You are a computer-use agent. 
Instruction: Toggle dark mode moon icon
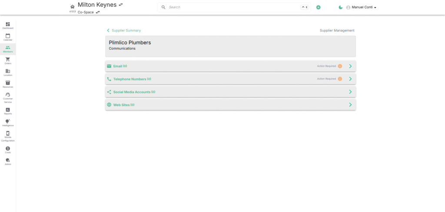(x=341, y=7)
